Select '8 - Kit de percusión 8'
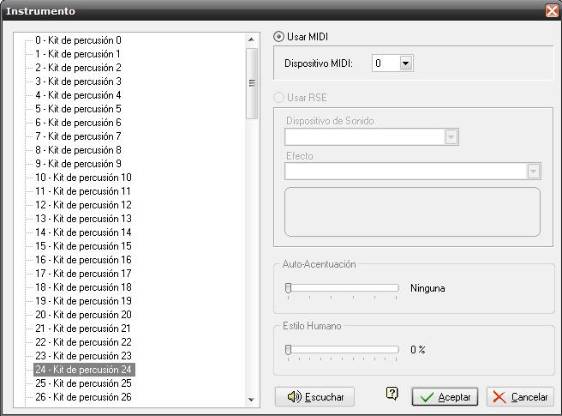562x416 pixels. (78, 150)
